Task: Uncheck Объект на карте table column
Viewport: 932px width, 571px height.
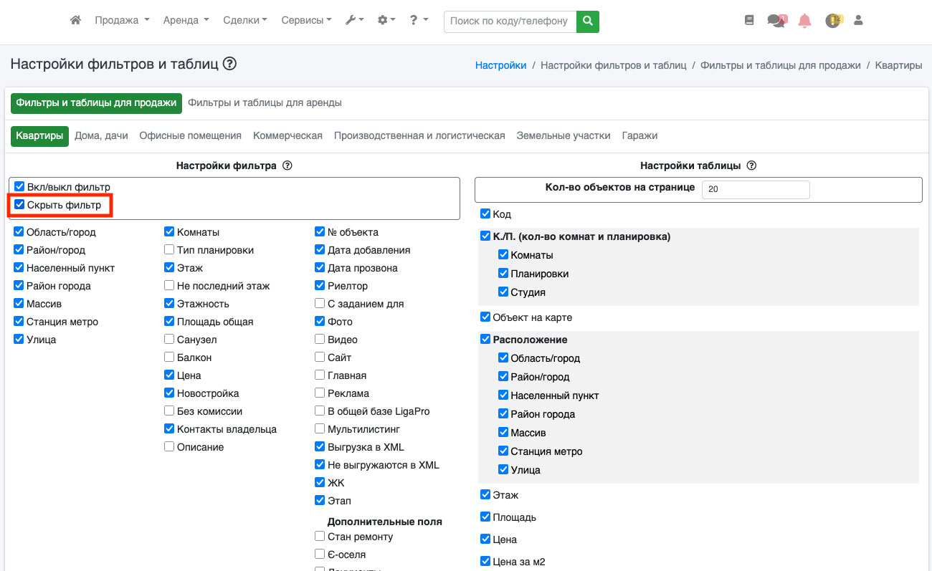Action: (485, 317)
